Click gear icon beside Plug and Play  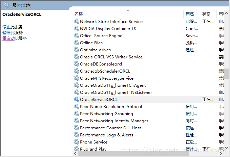77,149
